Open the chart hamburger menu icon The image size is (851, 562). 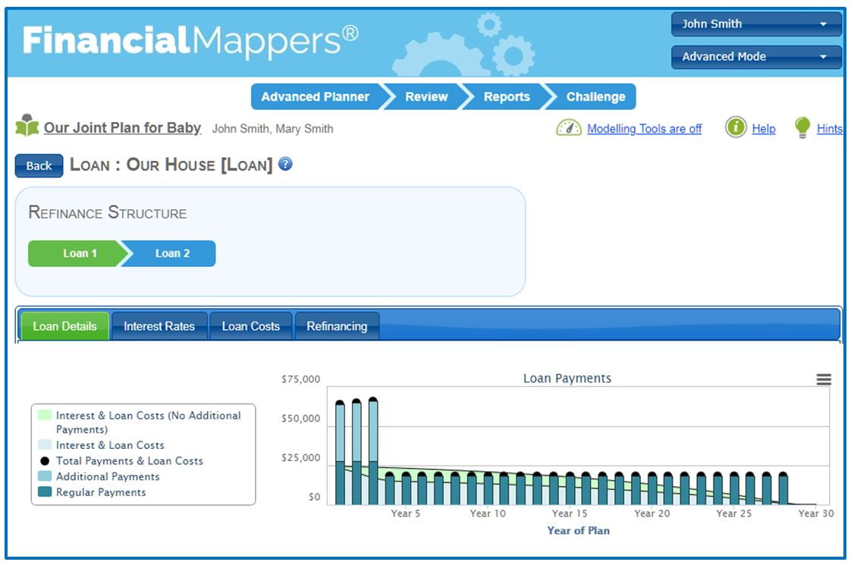click(823, 379)
